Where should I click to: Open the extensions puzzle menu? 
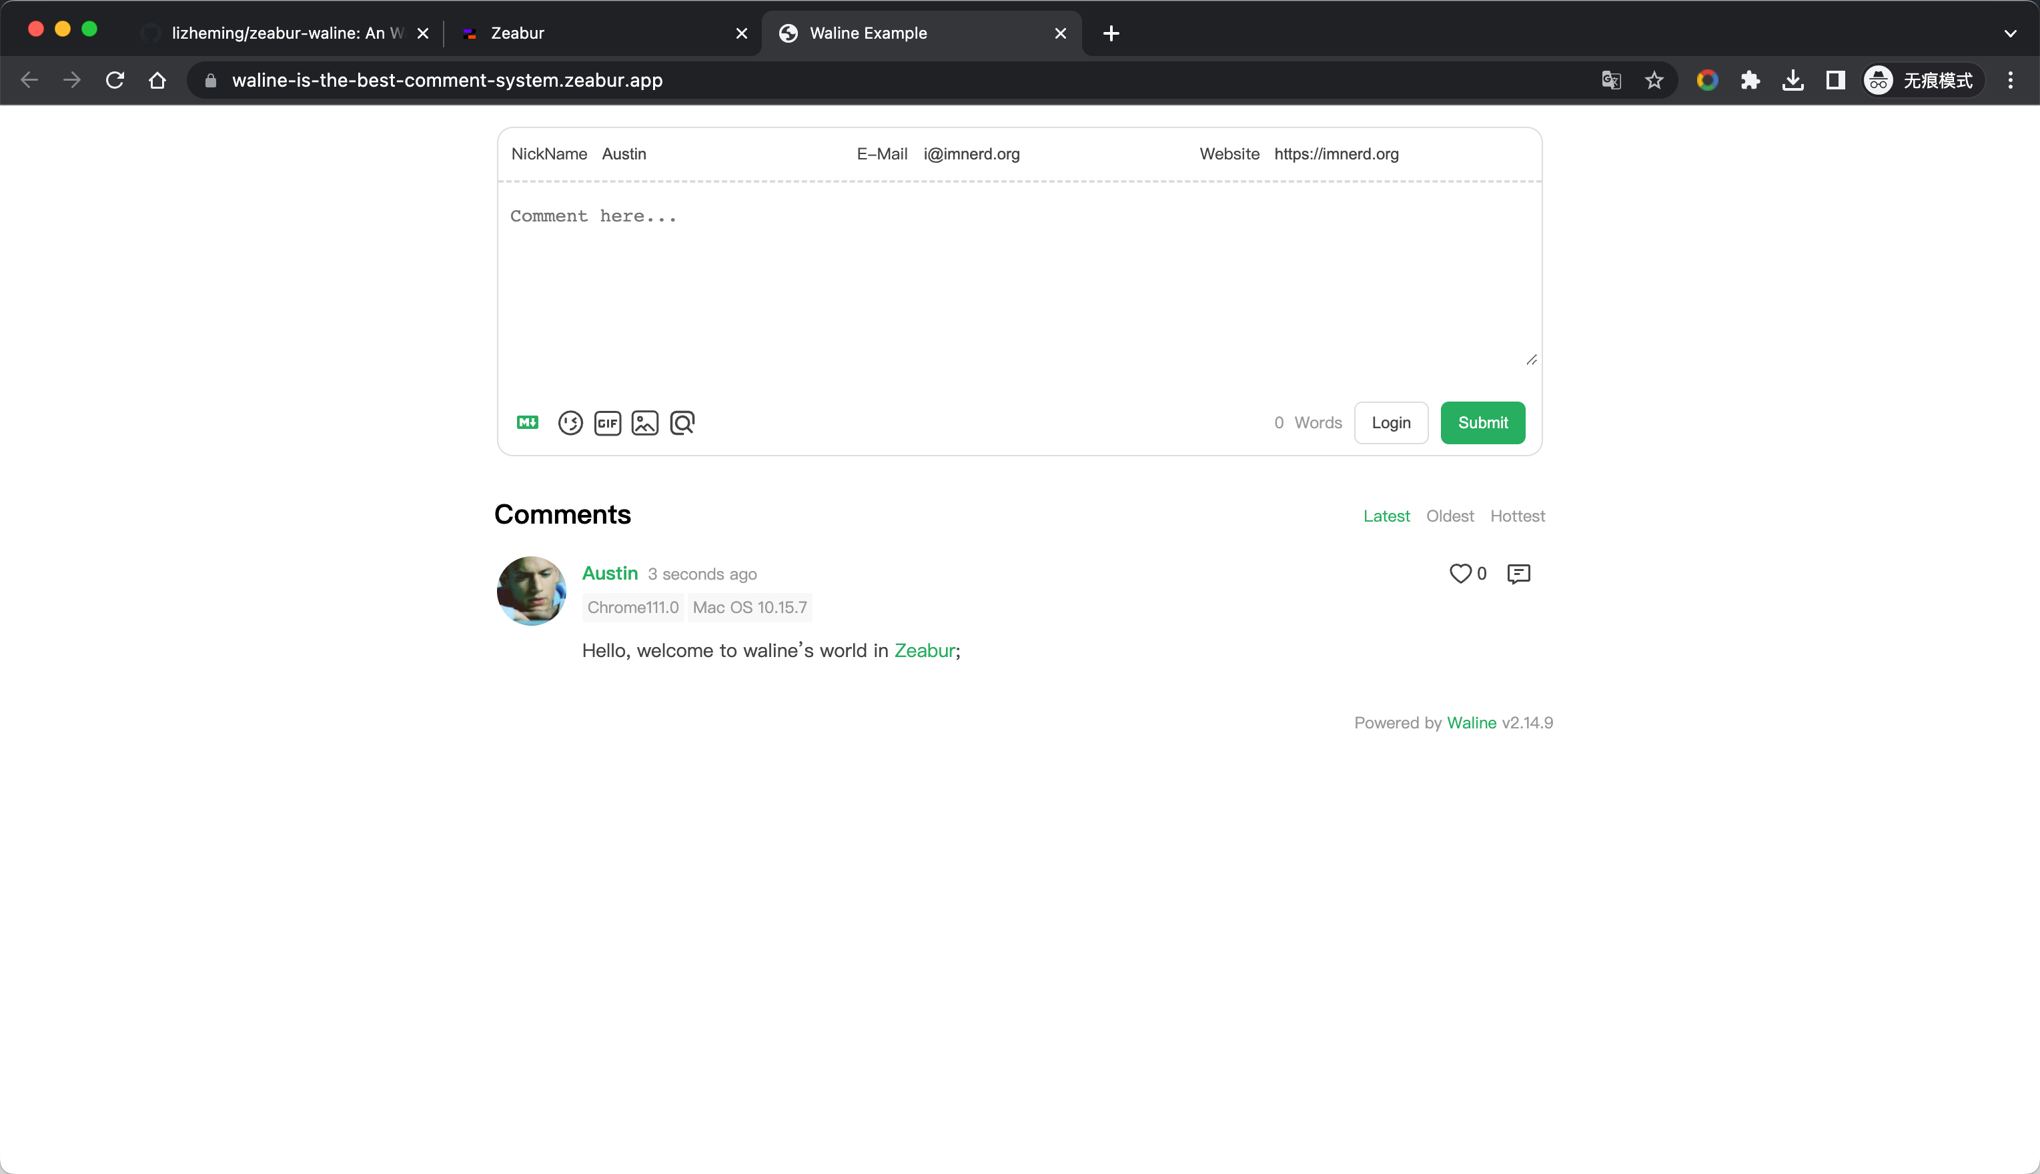tap(1750, 80)
